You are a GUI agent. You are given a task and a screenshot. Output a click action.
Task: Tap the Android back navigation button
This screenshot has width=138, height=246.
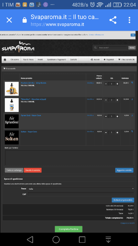click(30, 240)
